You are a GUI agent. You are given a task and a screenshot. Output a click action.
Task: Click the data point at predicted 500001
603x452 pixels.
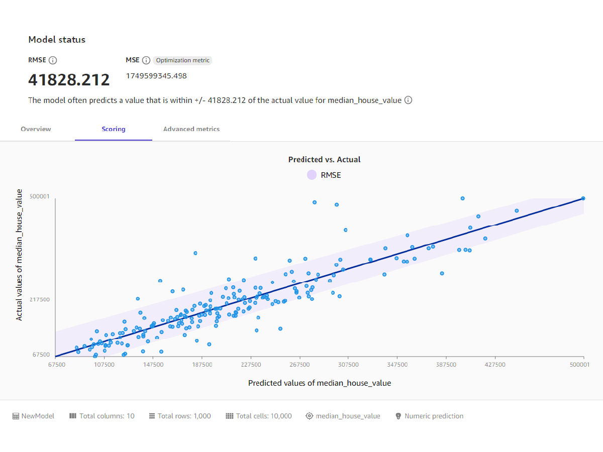(583, 198)
